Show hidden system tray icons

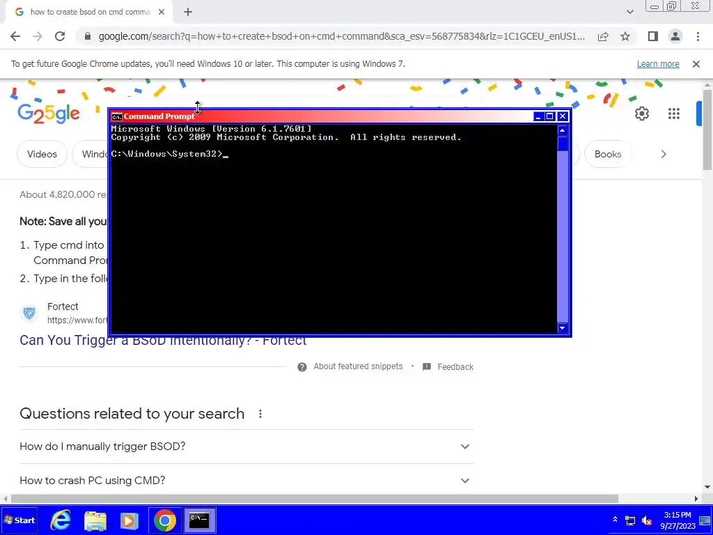pos(616,520)
